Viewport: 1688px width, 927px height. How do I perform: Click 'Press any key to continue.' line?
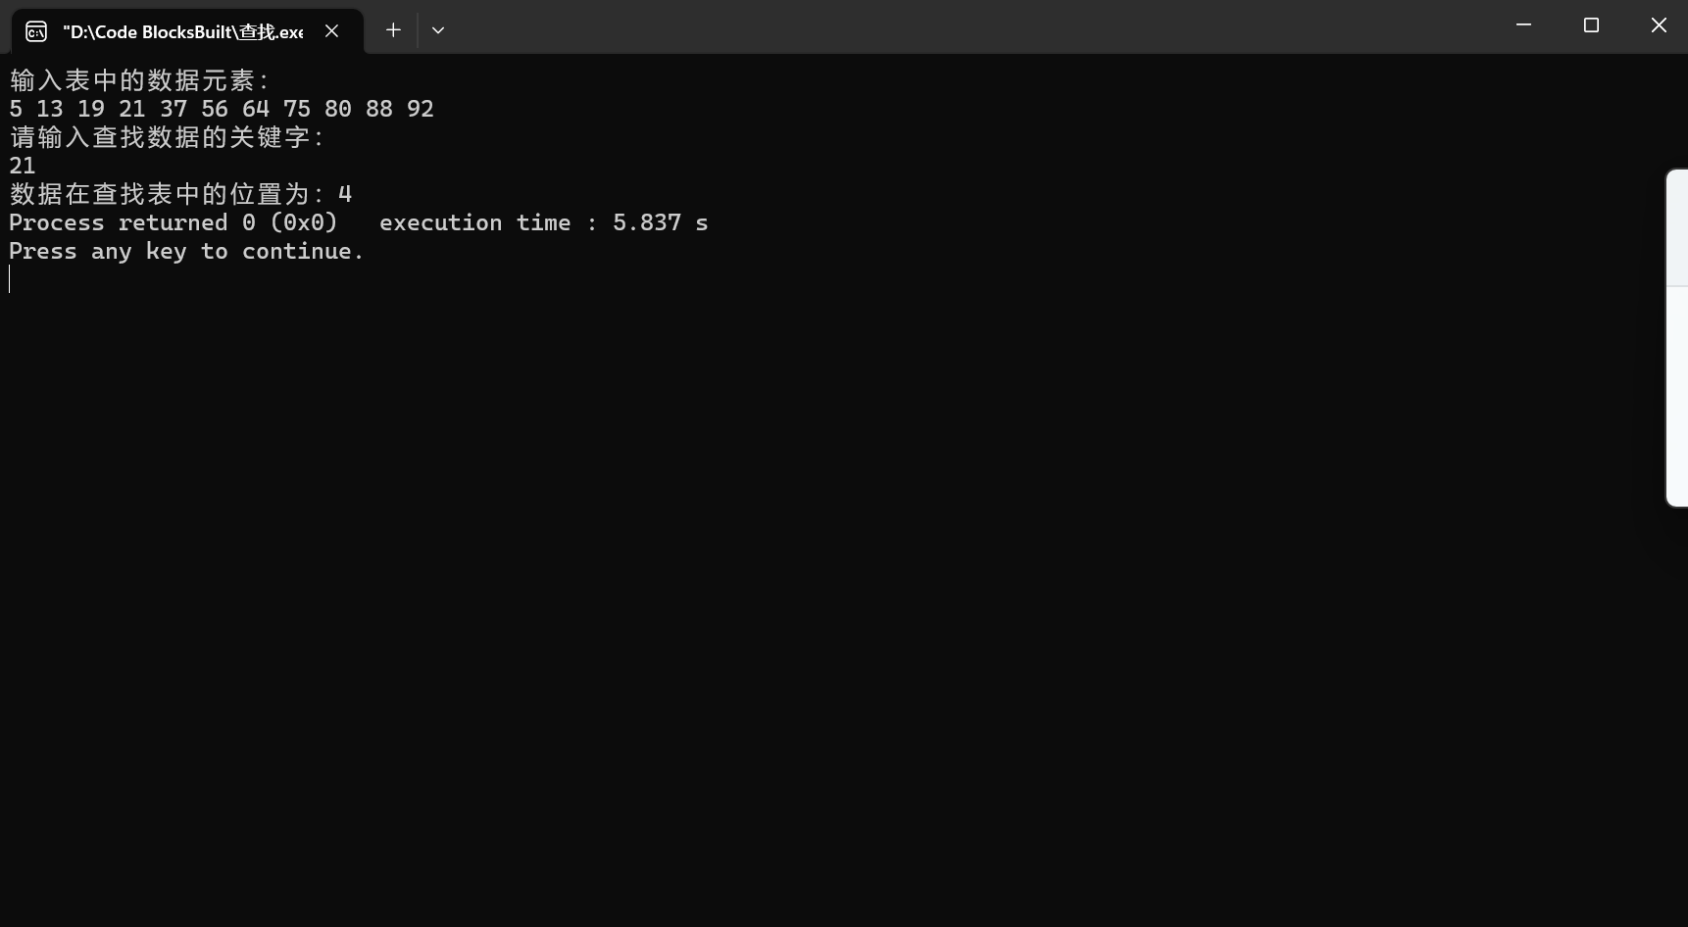coord(186,252)
